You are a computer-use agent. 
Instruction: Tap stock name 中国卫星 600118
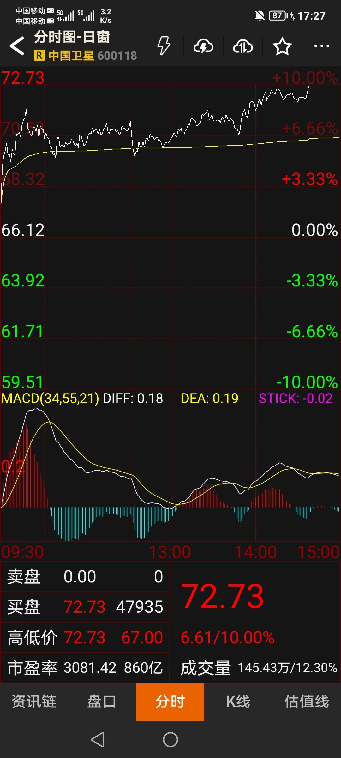pyautogui.click(x=93, y=56)
